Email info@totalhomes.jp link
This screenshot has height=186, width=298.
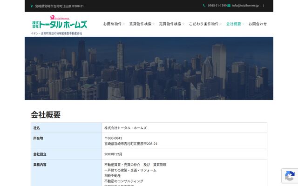click(x=245, y=6)
